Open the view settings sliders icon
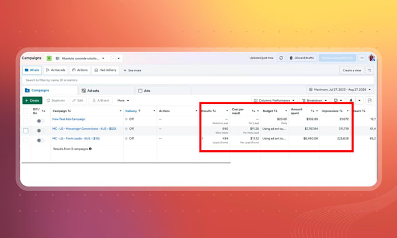 click(x=370, y=70)
